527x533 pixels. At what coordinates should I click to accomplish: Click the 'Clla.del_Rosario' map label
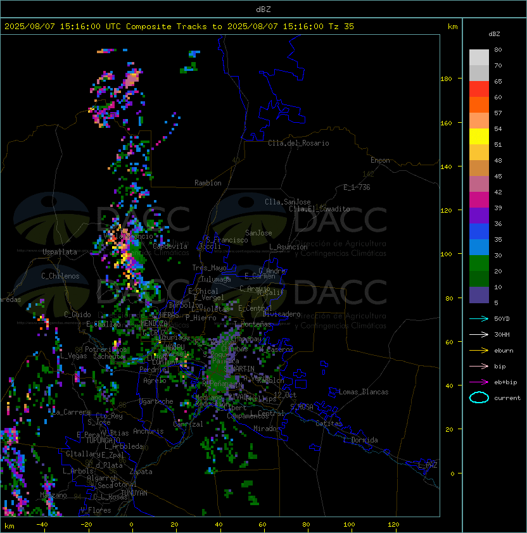pyautogui.click(x=298, y=143)
